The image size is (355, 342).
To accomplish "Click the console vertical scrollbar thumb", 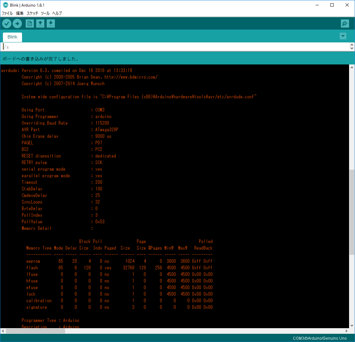I will pyautogui.click(x=352, y=212).
